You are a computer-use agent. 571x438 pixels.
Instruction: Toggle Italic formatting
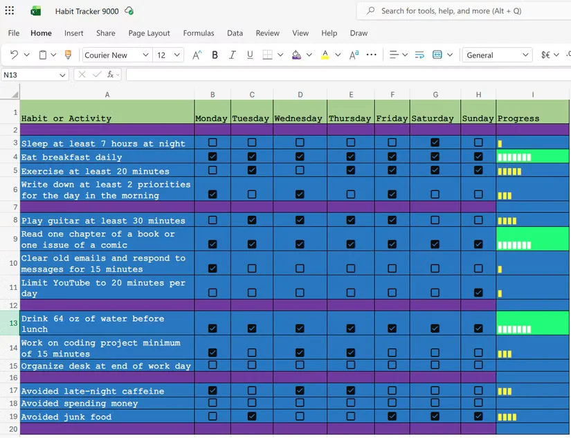232,55
